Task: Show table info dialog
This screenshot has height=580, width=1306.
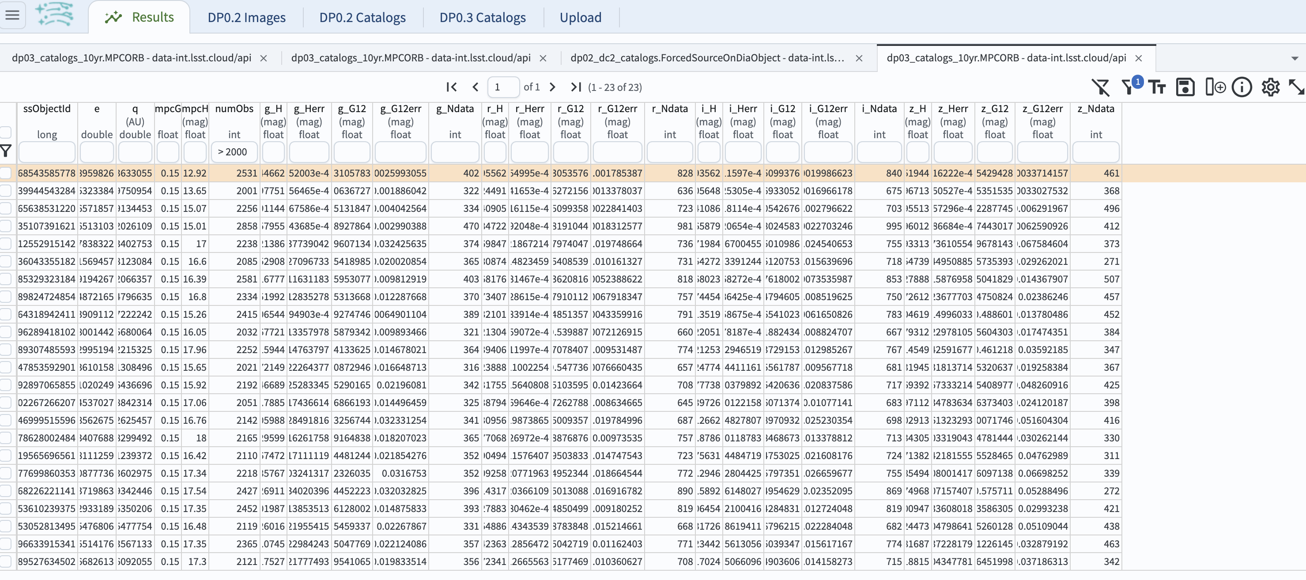Action: 1242,87
